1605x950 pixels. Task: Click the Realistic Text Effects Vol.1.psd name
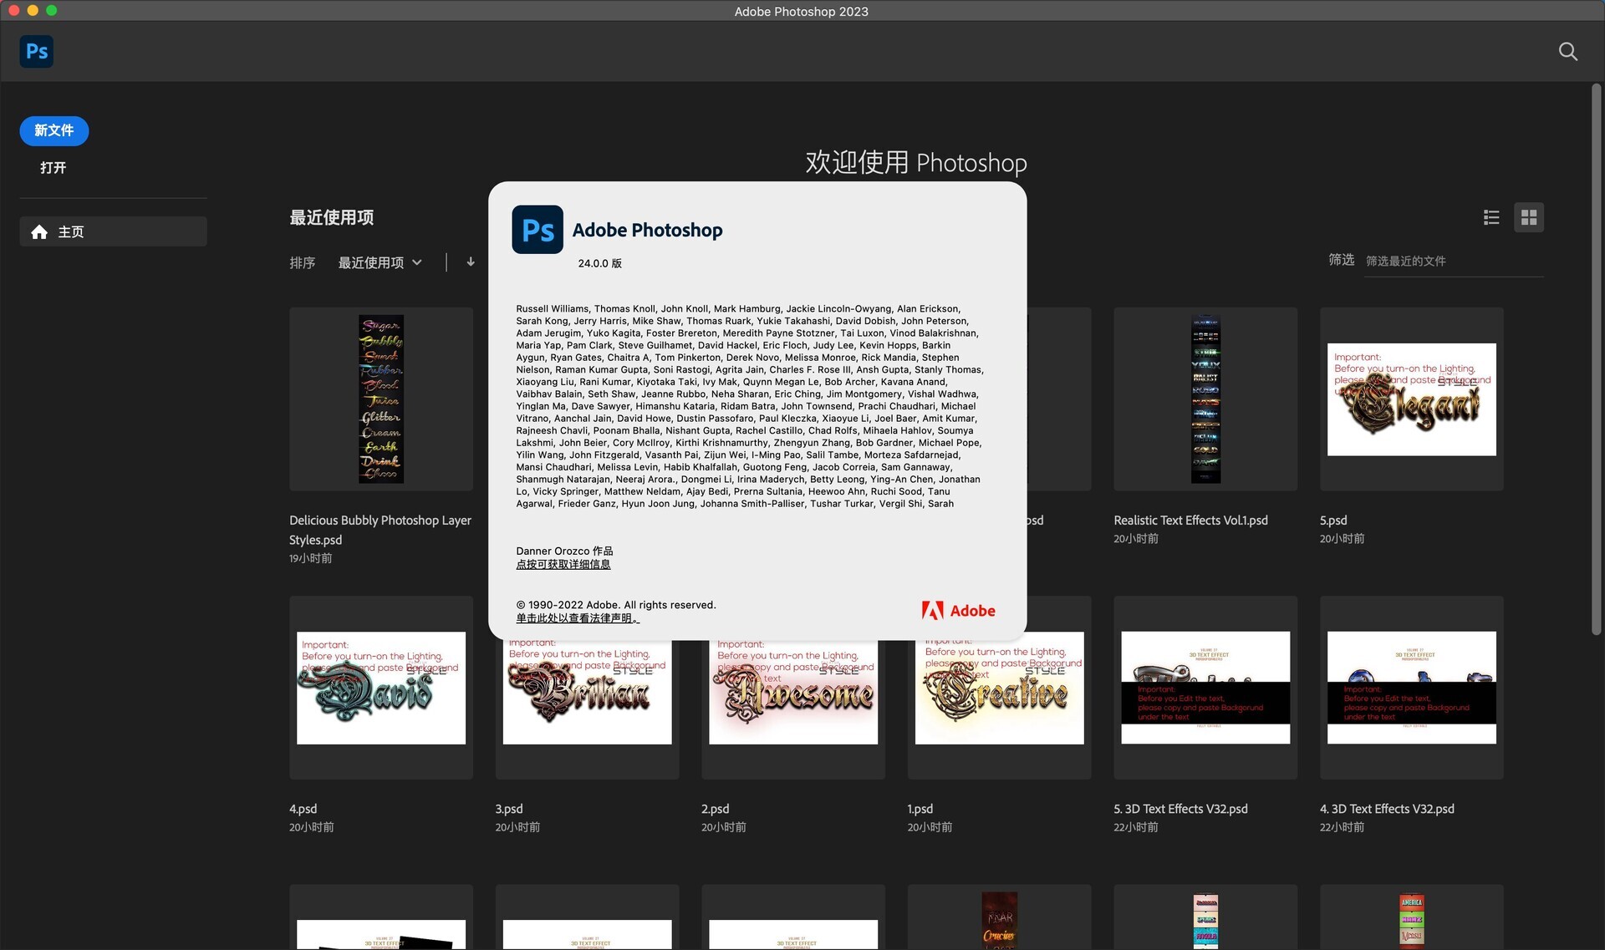click(1190, 520)
